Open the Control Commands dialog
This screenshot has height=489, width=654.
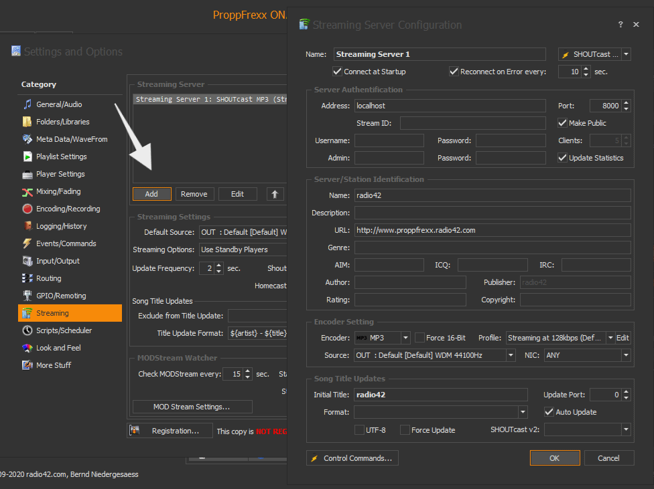tap(352, 458)
